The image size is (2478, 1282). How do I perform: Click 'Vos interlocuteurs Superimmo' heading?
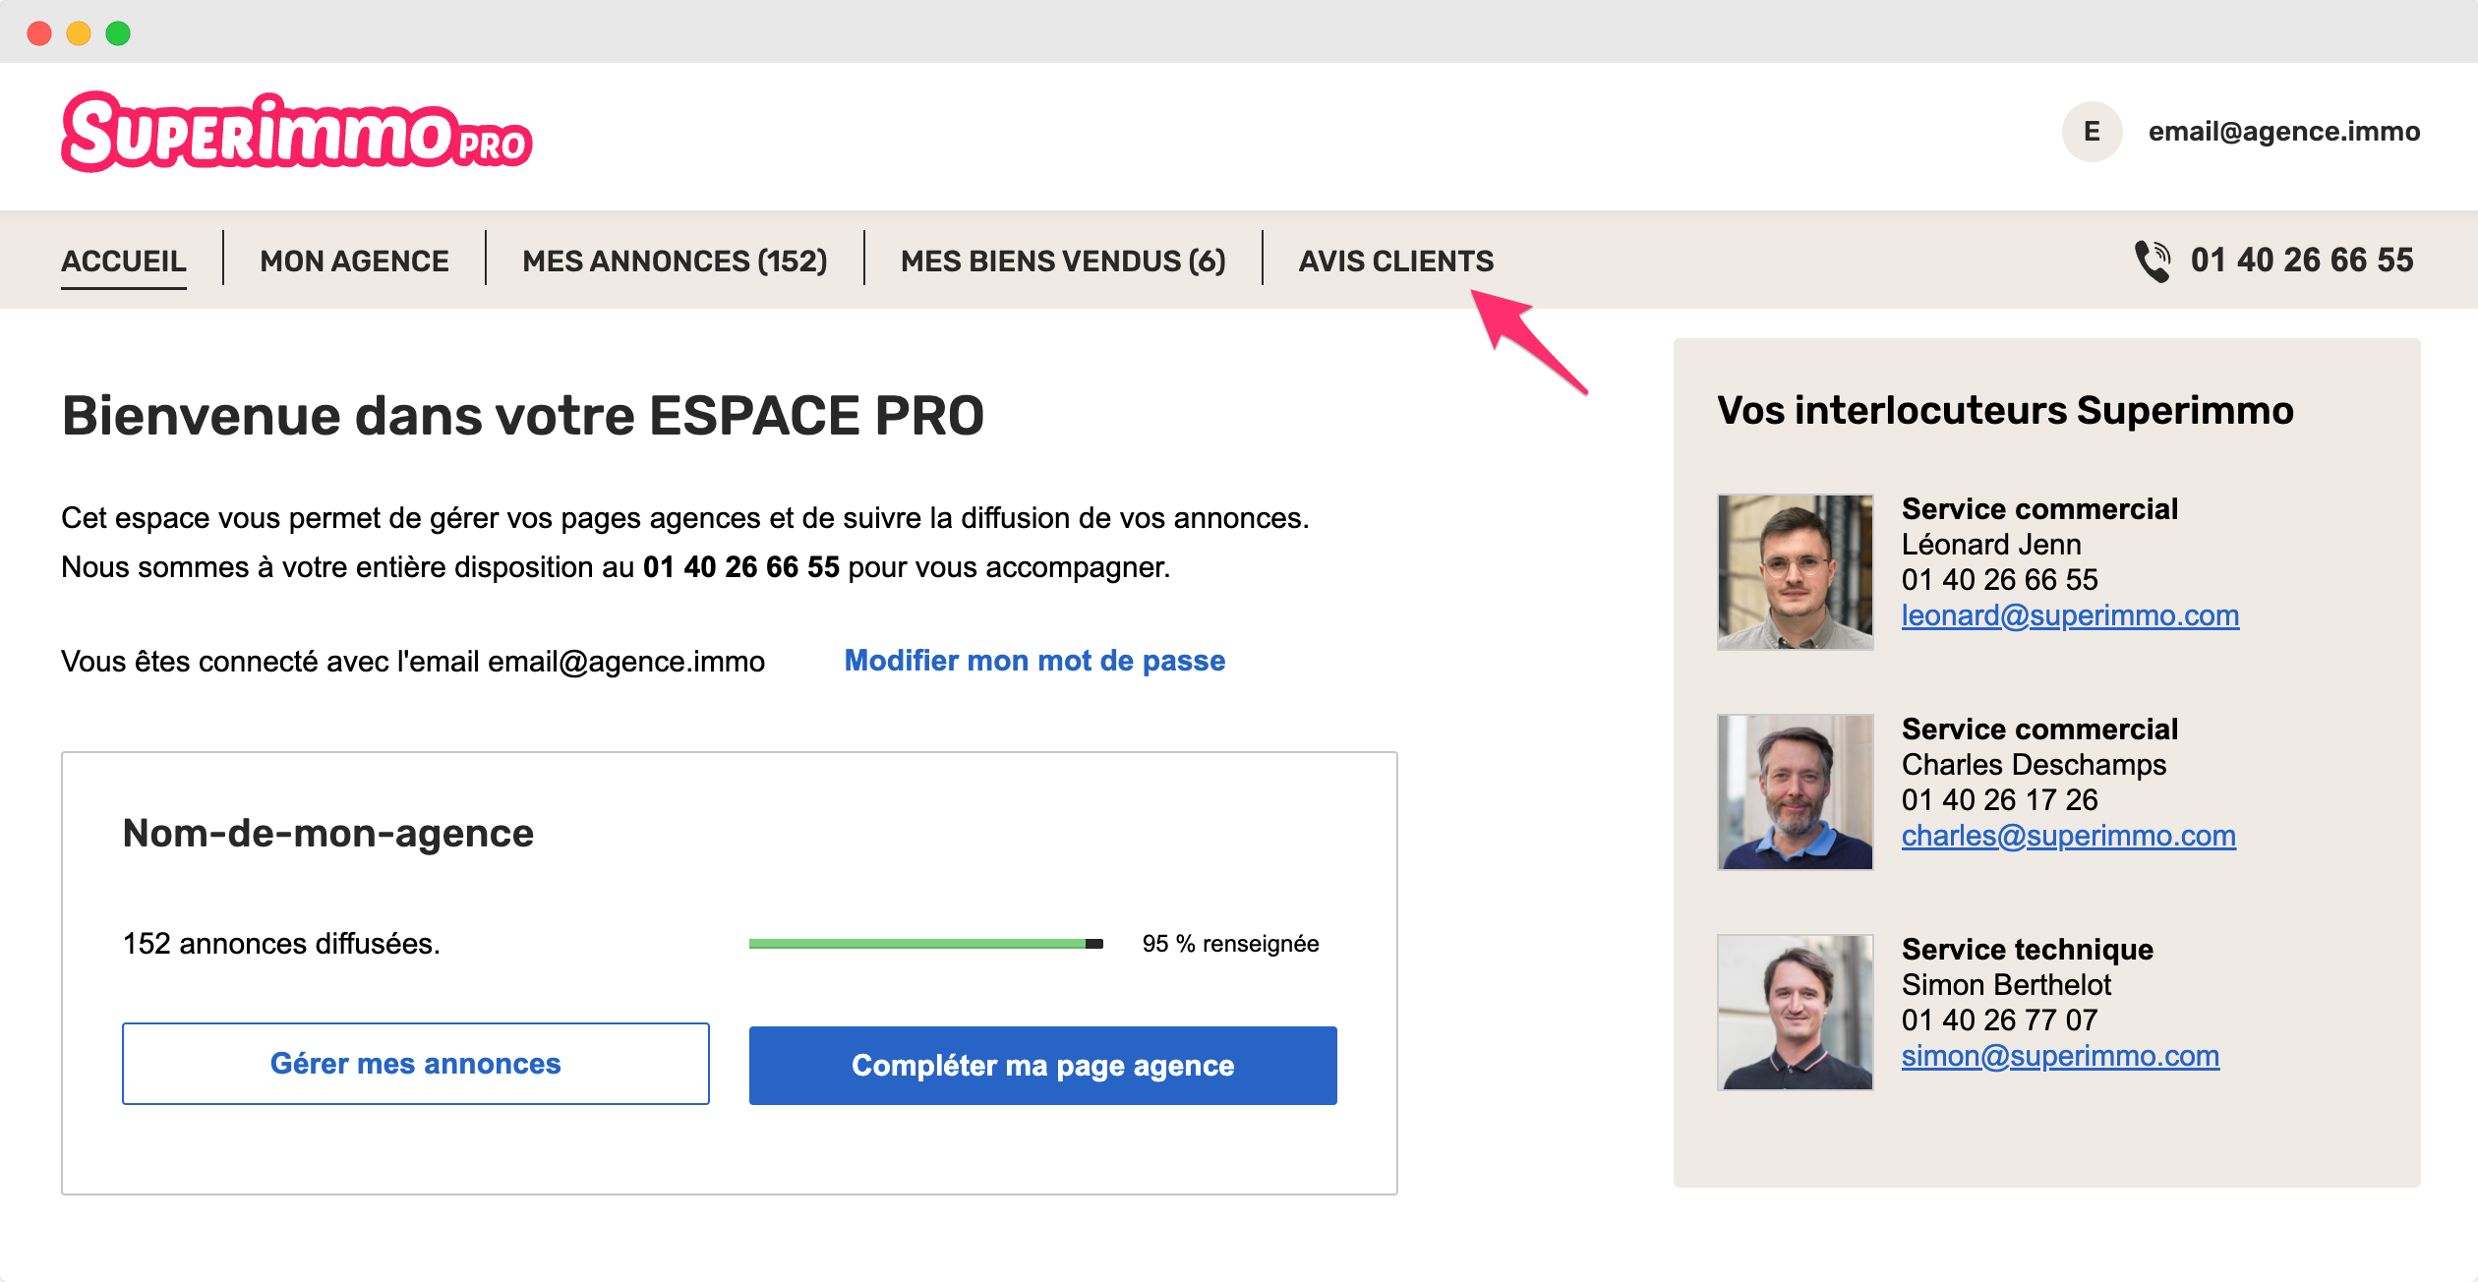2005,411
